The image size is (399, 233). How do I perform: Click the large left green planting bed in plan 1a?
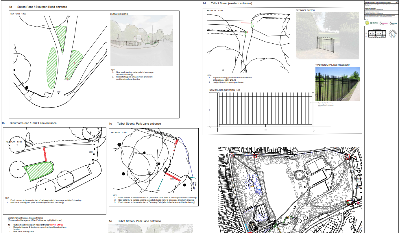coord(51,68)
